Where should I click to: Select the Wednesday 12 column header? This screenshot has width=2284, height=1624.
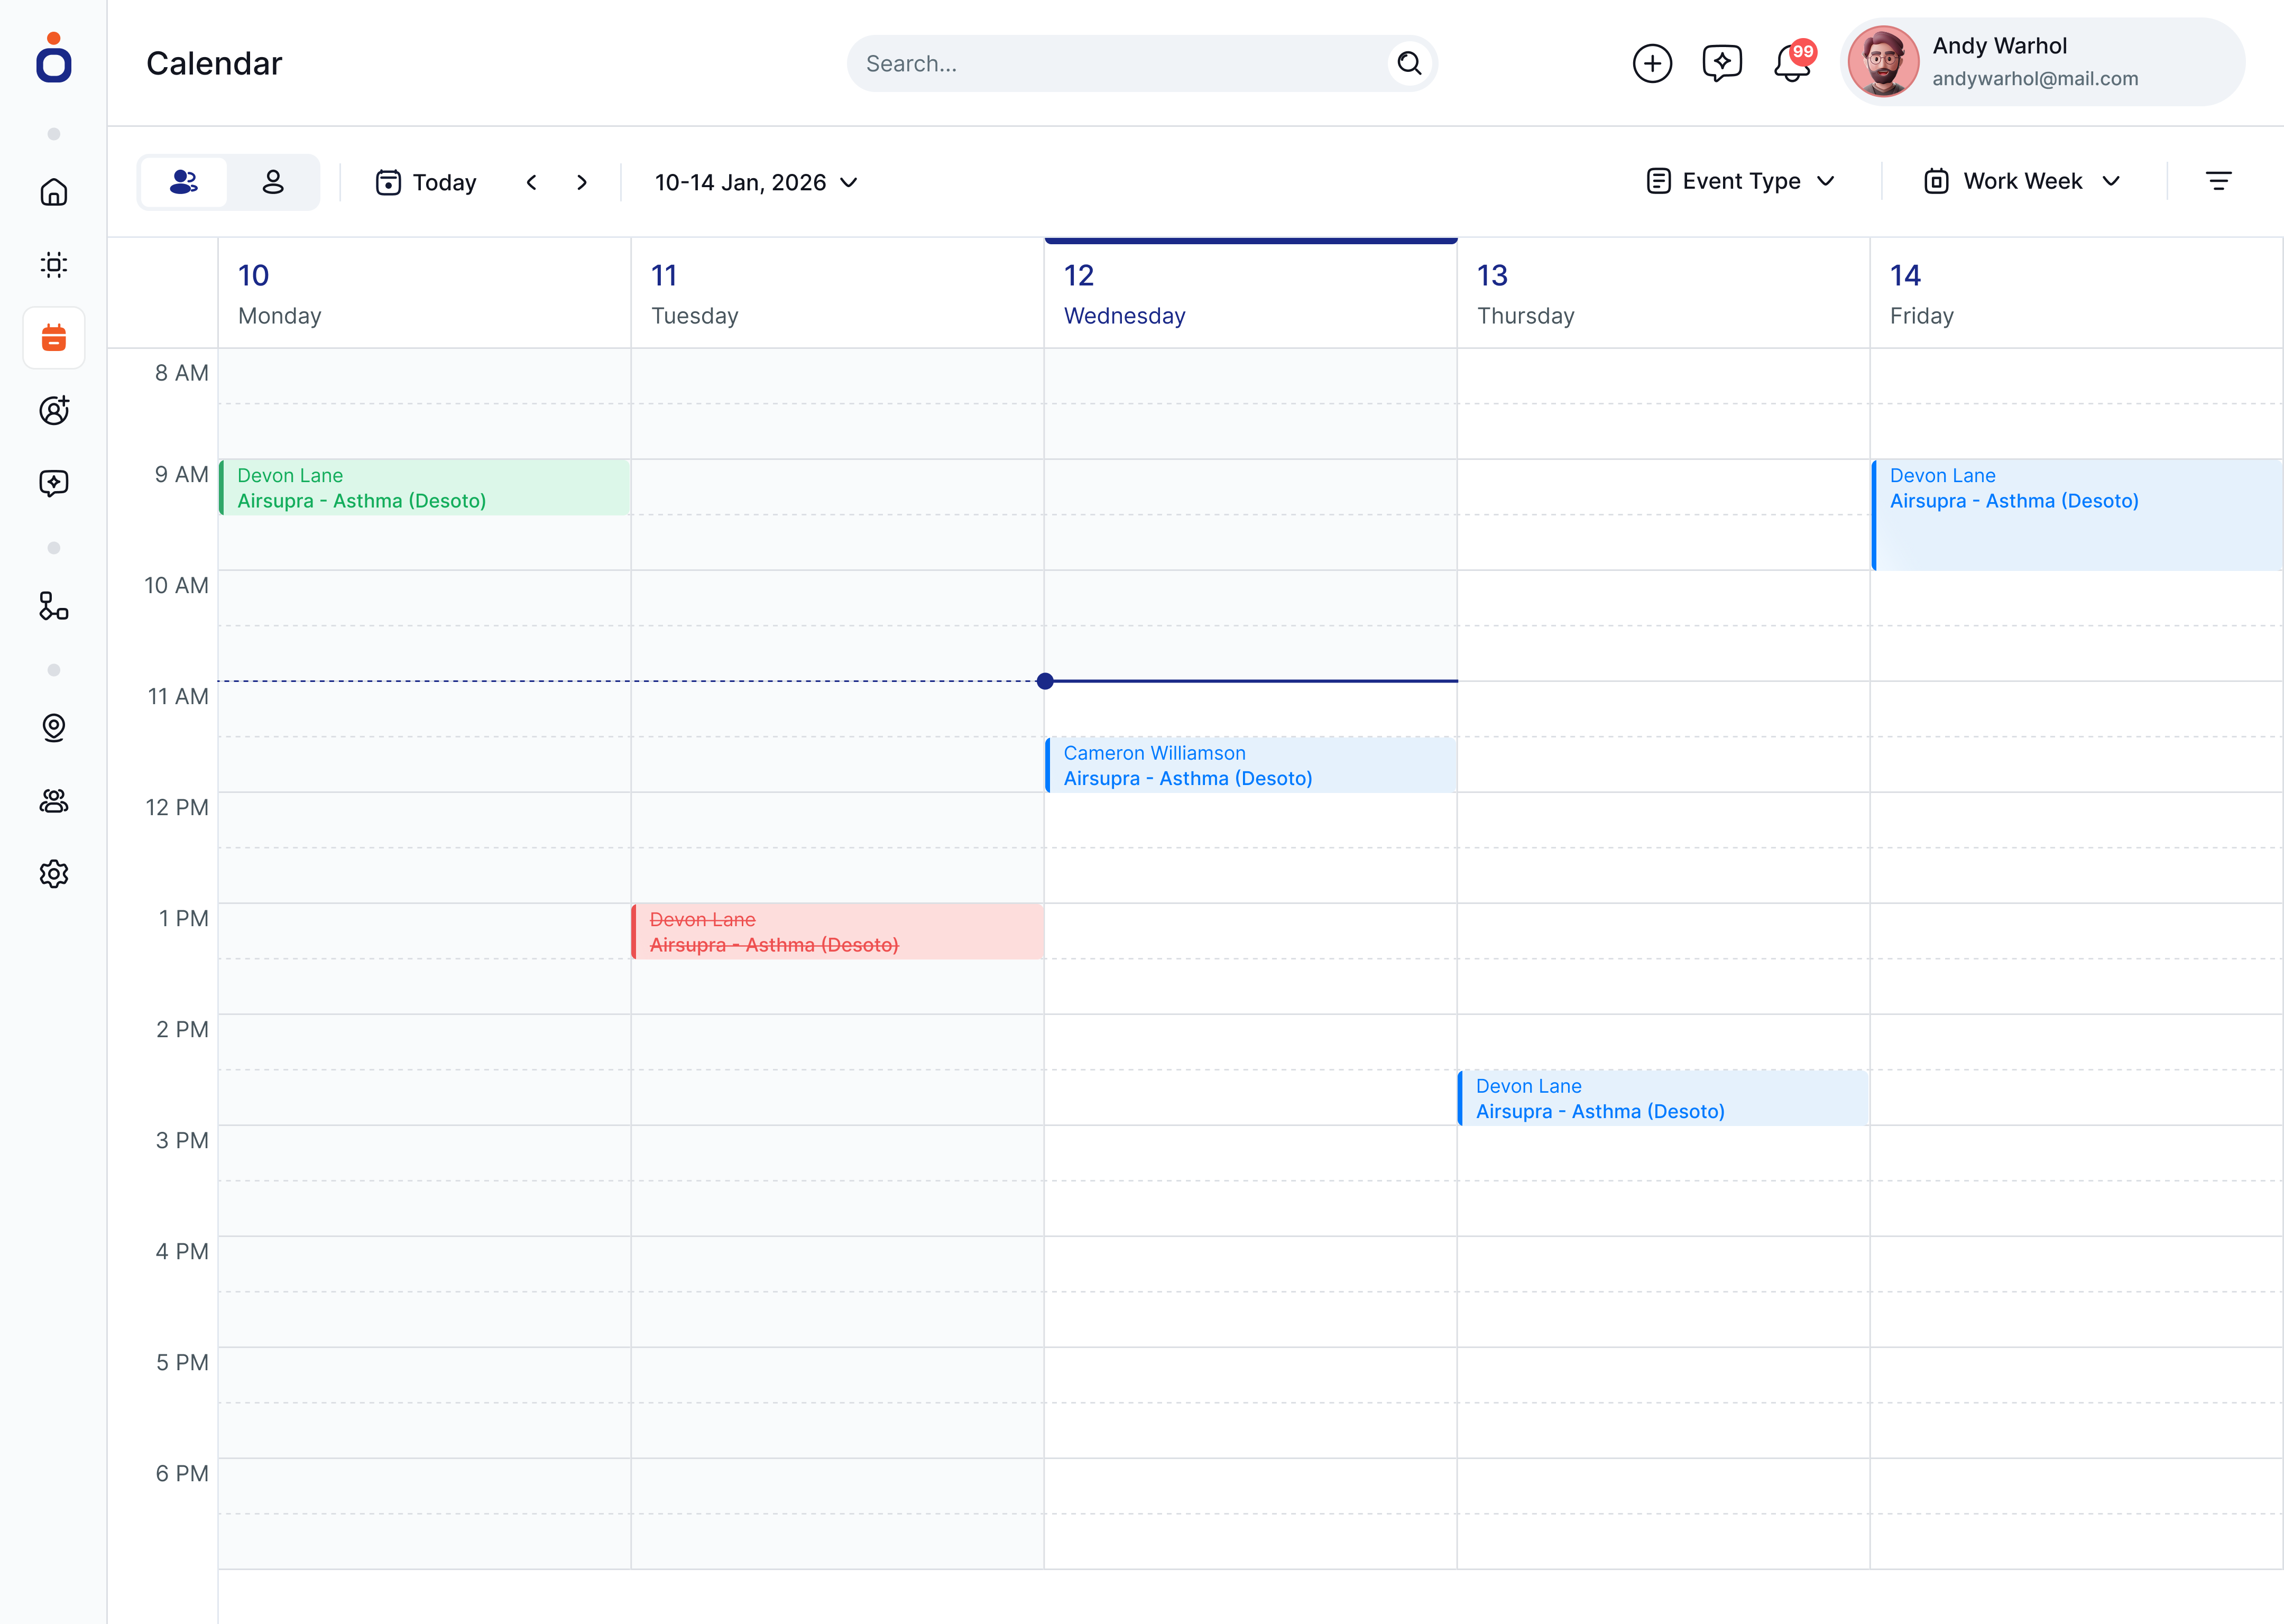[1250, 294]
